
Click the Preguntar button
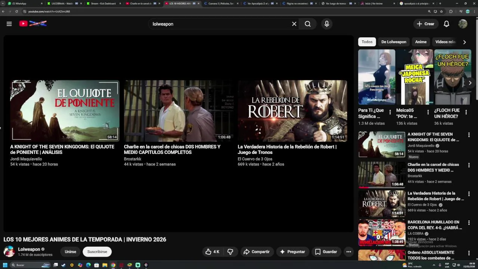[x=292, y=252]
